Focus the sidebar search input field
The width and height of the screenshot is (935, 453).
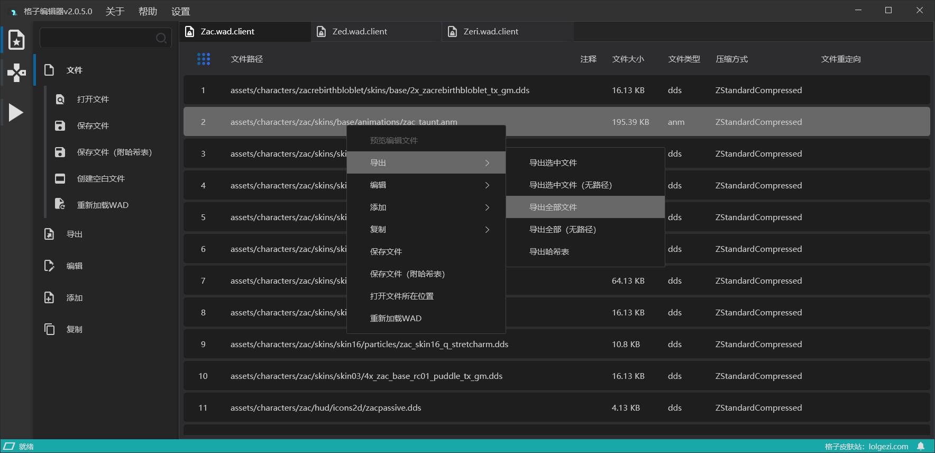(x=98, y=38)
